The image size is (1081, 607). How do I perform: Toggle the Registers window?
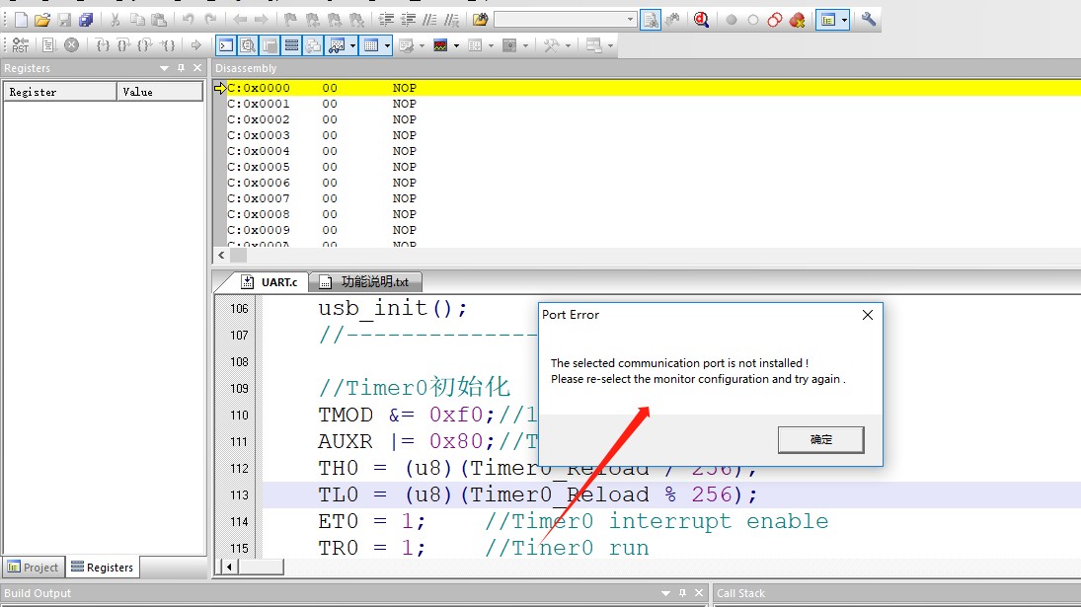tap(291, 45)
